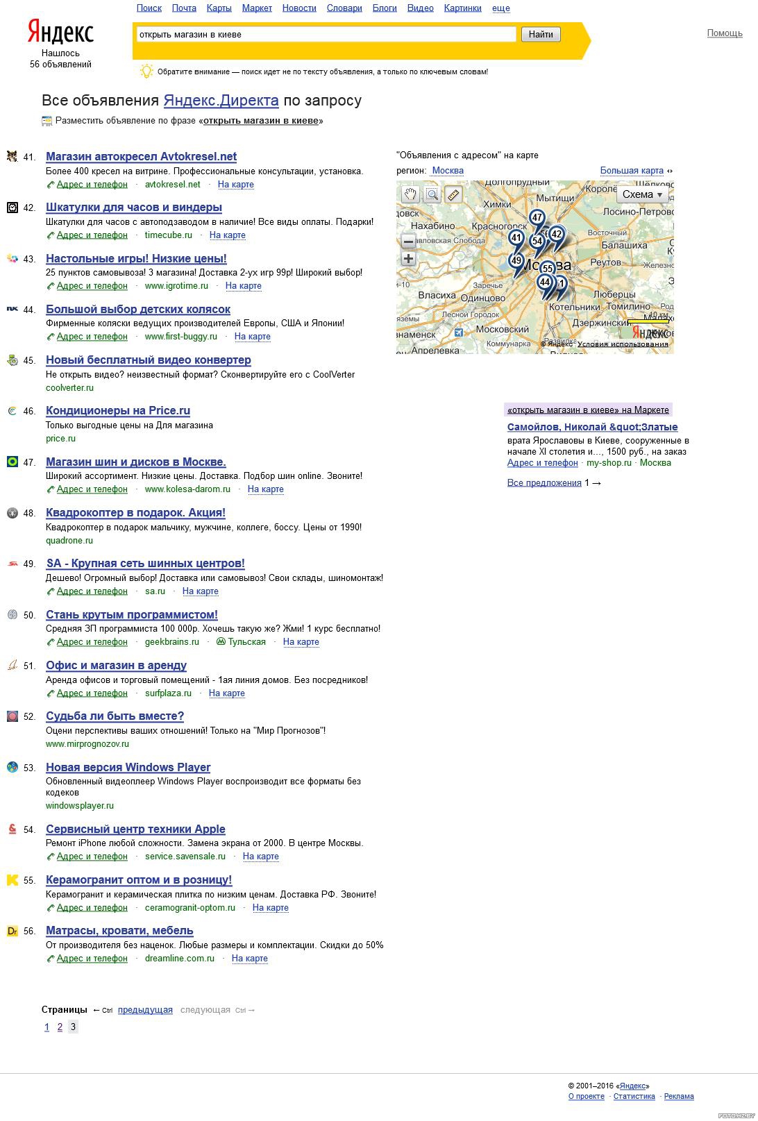Click map marker number 41

(x=516, y=238)
